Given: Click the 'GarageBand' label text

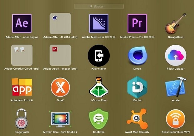Looking at the screenshot, I should point(176,37).
